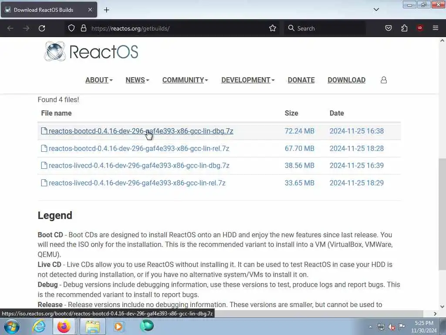Open the extensions puzzle icon
The width and height of the screenshot is (446, 335).
click(x=404, y=28)
